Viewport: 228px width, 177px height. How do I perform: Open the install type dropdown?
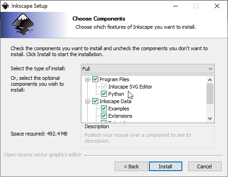148,69
